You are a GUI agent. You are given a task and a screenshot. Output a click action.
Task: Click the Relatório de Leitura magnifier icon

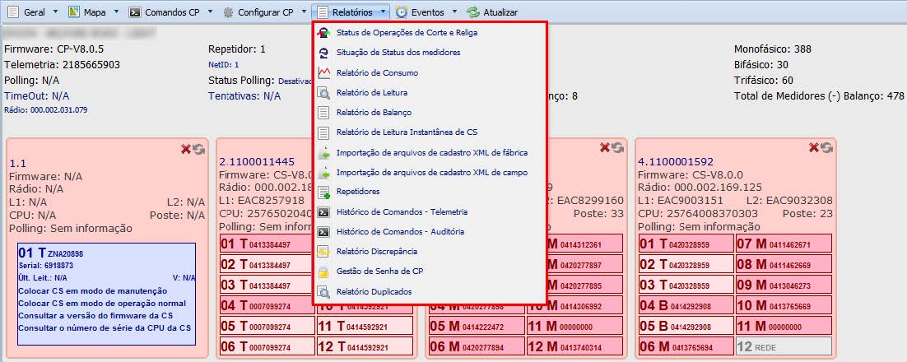[323, 93]
